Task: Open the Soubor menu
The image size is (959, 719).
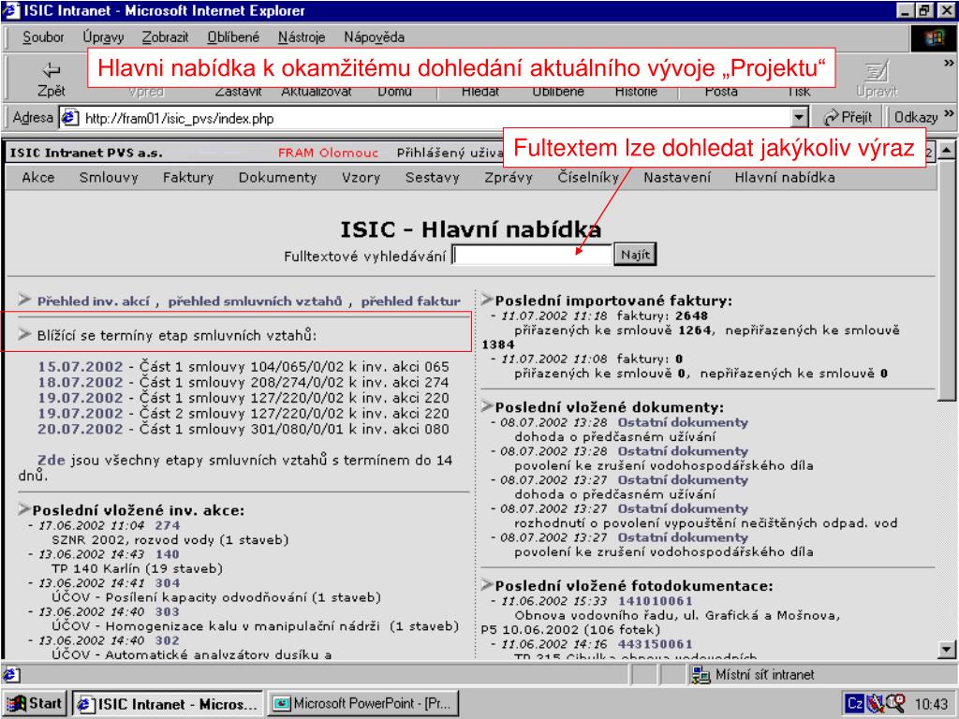Action: click(x=43, y=37)
